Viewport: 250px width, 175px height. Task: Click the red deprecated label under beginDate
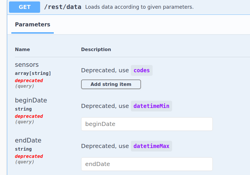tap(29, 116)
